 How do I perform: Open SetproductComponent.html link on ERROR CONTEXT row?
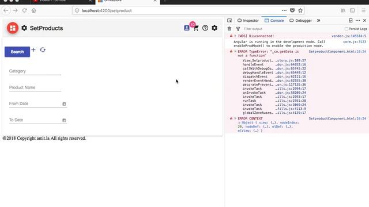click(337, 118)
